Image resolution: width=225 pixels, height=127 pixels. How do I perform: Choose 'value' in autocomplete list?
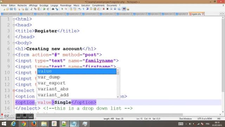coord(77,71)
